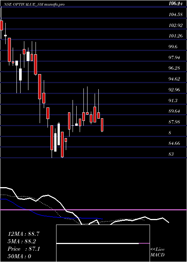Click the rightmost red candlestick on chart
The image size is (187, 262).
102,125
